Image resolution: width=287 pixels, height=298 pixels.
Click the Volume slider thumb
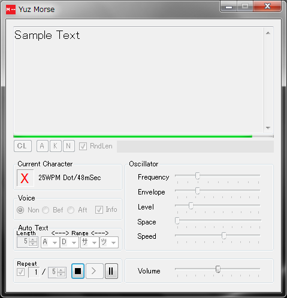pos(218,269)
